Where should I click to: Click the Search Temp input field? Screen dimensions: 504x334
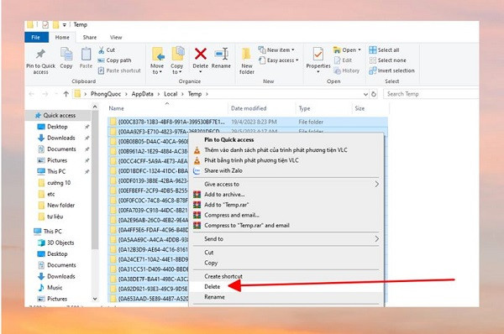(x=431, y=94)
